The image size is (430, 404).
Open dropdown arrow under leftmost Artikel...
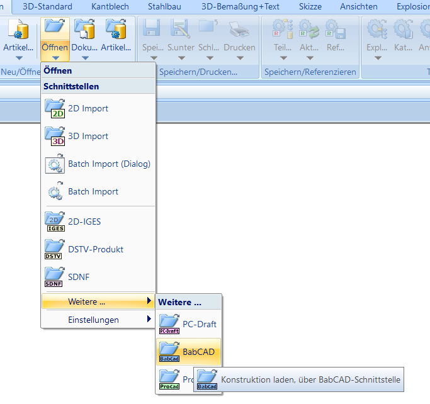(x=19, y=58)
